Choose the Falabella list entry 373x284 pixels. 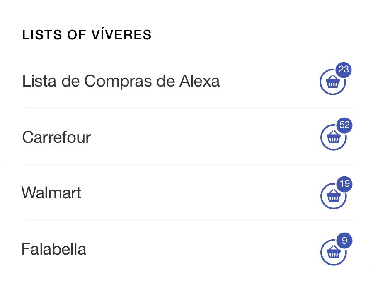point(54,249)
